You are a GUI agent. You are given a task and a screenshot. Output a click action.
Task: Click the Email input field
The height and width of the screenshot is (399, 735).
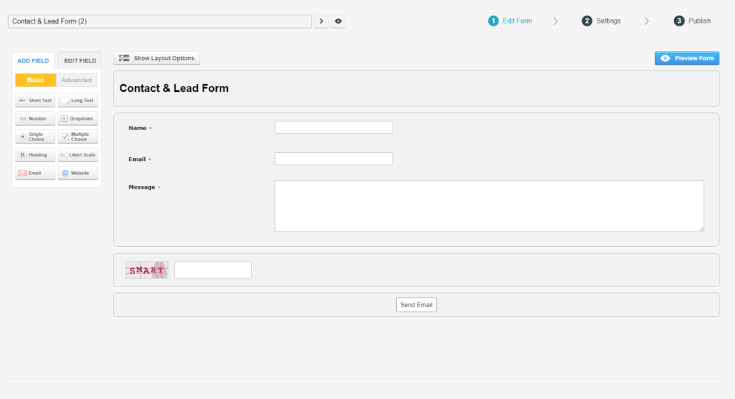[x=334, y=159]
